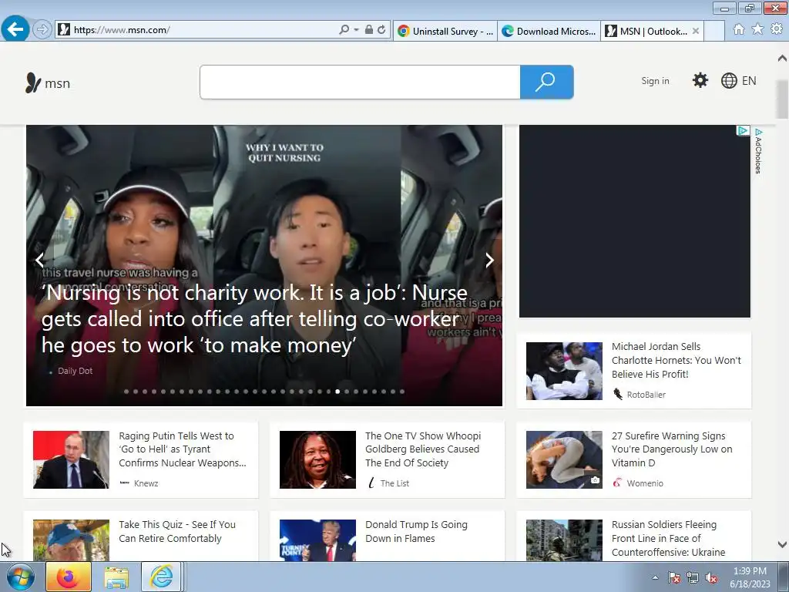This screenshot has width=789, height=592.
Task: Refresh the page with the reload icon
Action: 381,30
